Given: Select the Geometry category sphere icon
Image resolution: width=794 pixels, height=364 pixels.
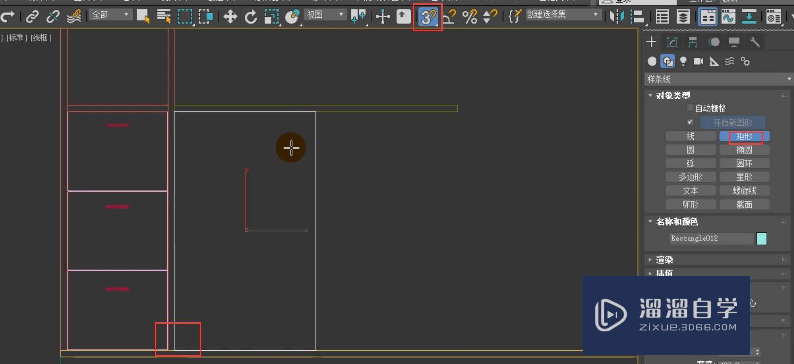Looking at the screenshot, I should pyautogui.click(x=652, y=61).
